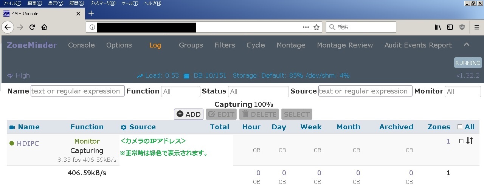The image size is (484, 196).
Task: Open the 表示(V) menu
Action: click(x=56, y=3)
